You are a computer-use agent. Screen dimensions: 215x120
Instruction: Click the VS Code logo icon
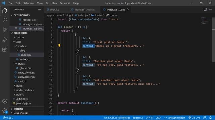3,3
